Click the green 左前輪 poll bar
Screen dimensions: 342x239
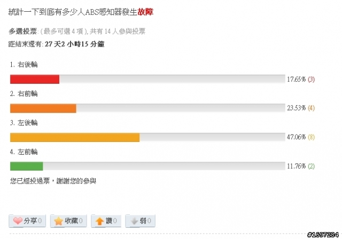tap(27, 166)
